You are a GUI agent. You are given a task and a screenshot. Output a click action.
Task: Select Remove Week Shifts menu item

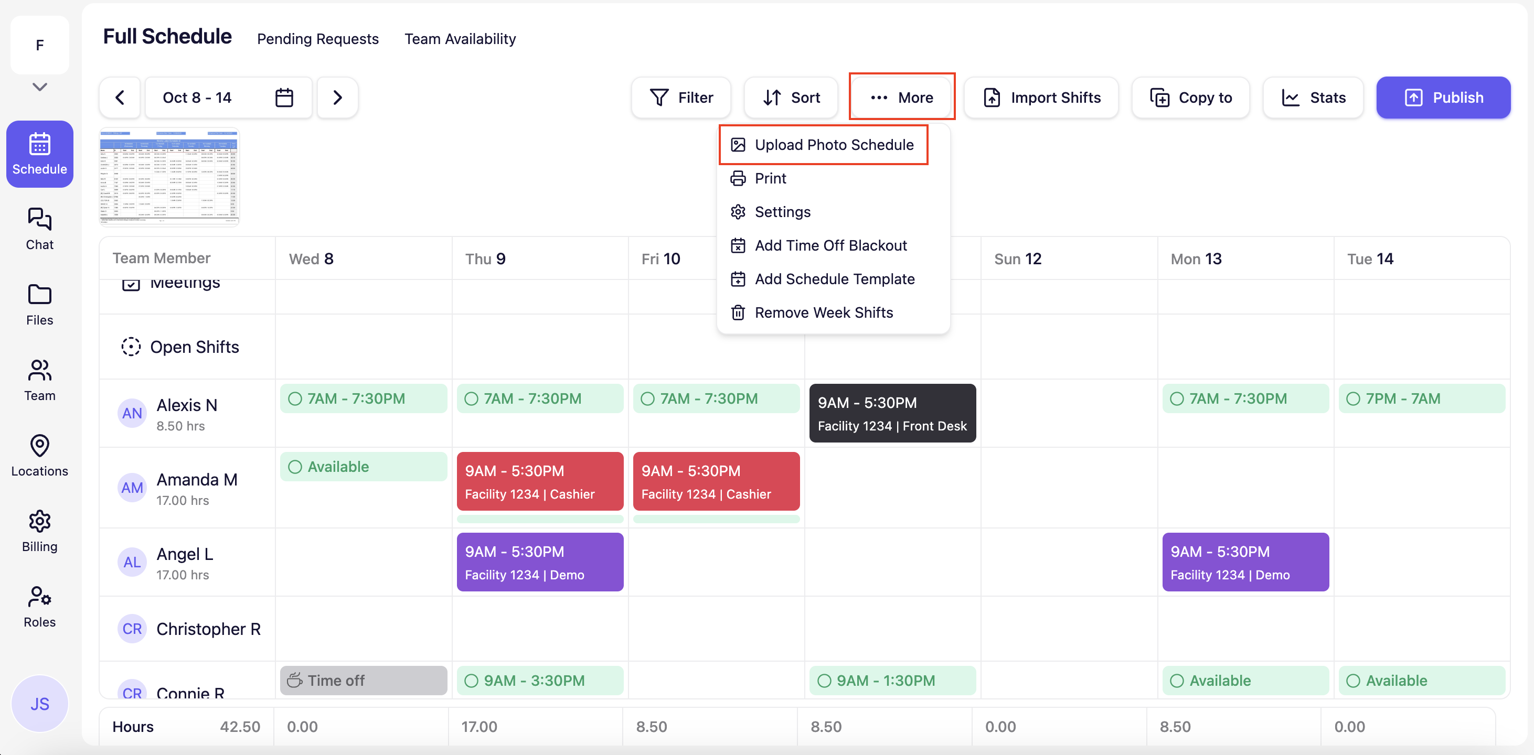(x=823, y=313)
